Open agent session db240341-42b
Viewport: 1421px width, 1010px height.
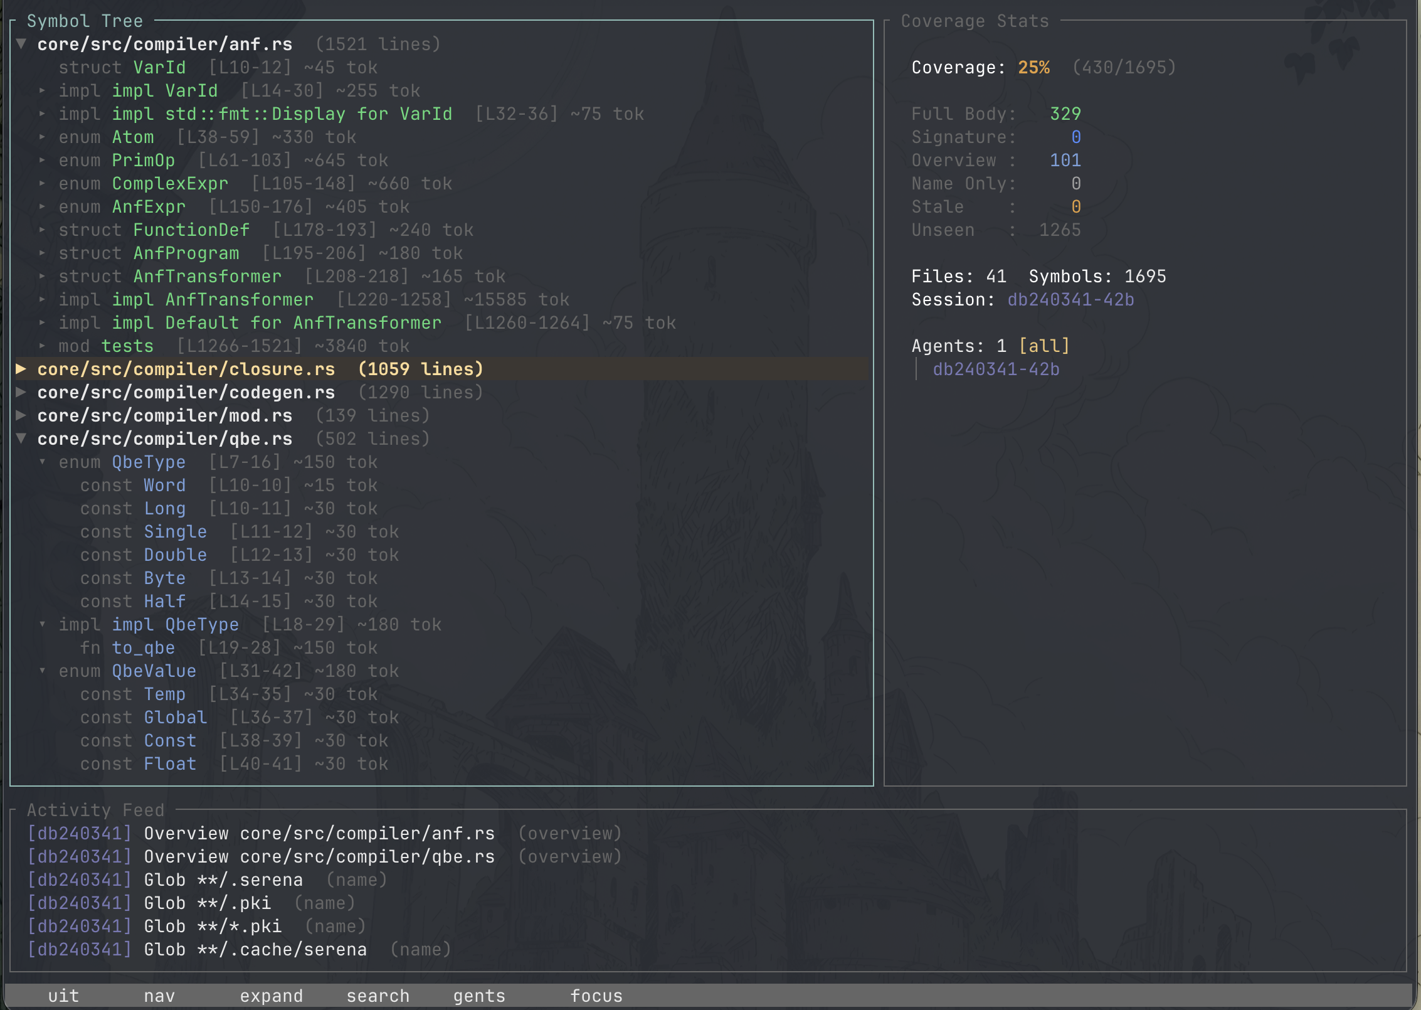(996, 369)
